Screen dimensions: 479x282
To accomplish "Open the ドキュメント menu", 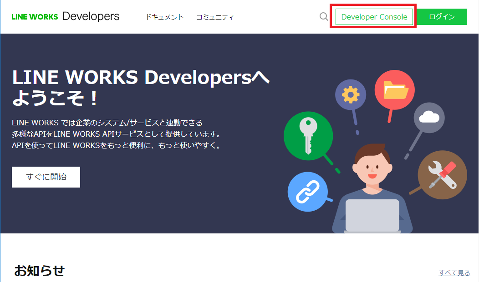I will click(164, 17).
